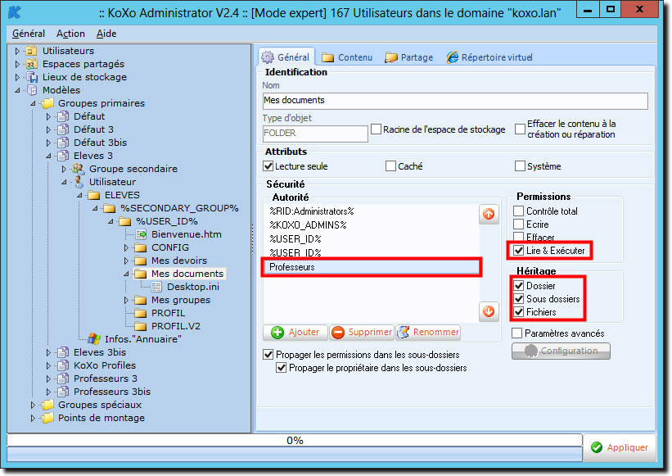The image size is (672, 476).
Task: Expand the Mes devoirs folder
Action: pos(126,261)
